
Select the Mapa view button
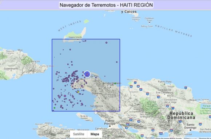pyautogui.click(x=95, y=134)
